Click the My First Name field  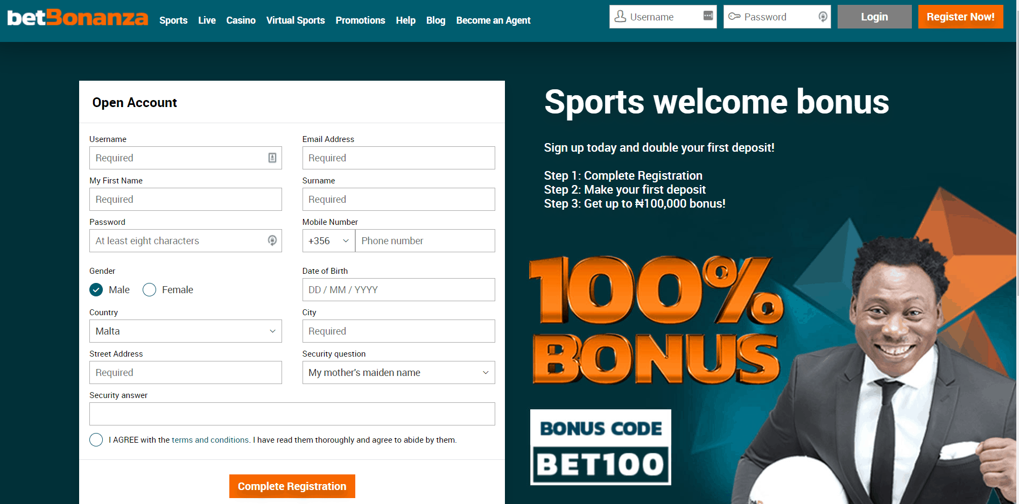point(186,200)
